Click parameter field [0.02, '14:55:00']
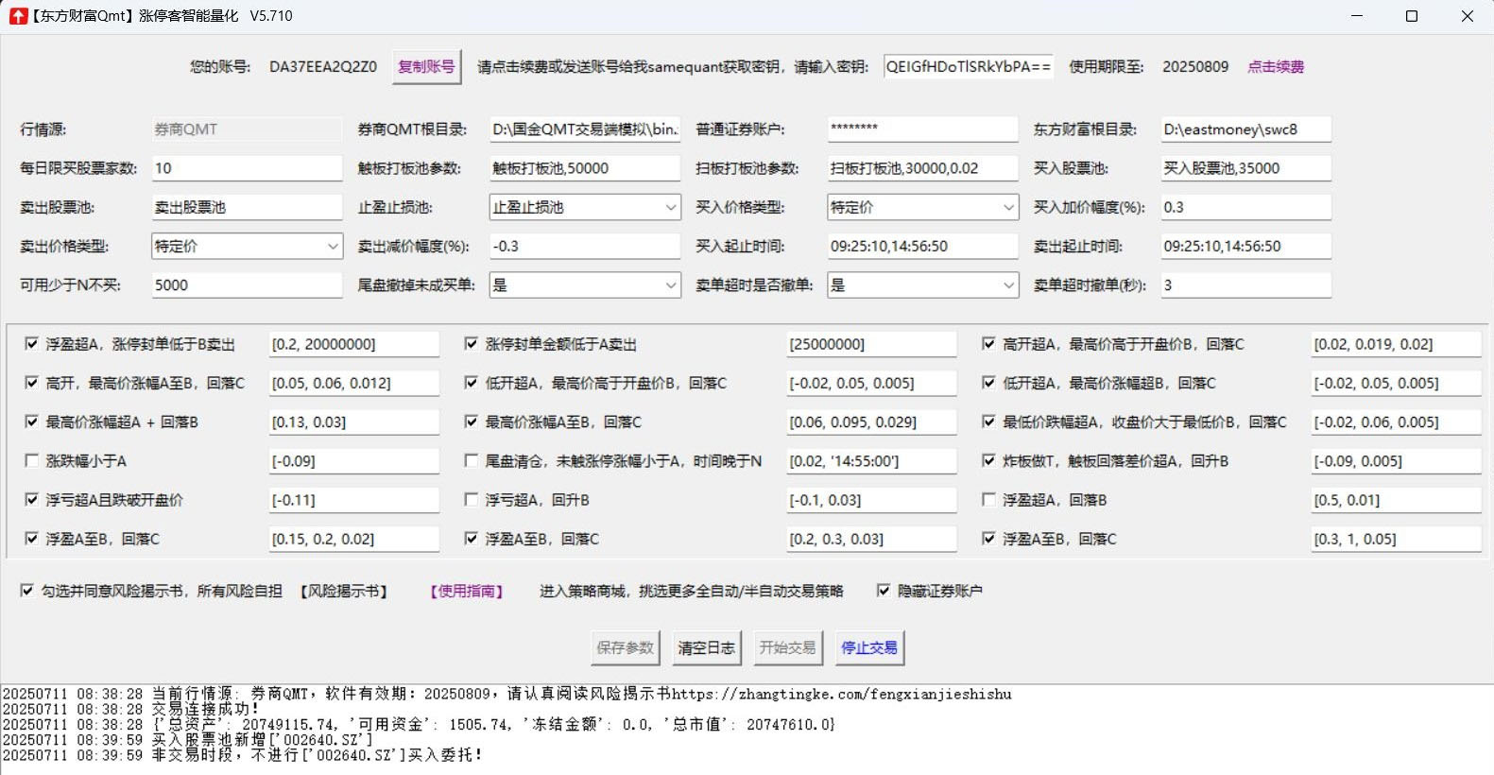 871,461
